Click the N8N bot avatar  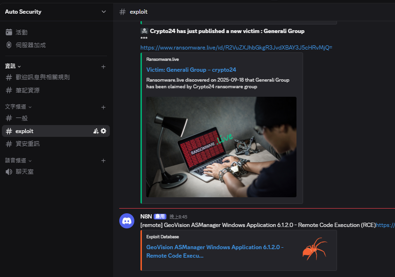(x=127, y=221)
